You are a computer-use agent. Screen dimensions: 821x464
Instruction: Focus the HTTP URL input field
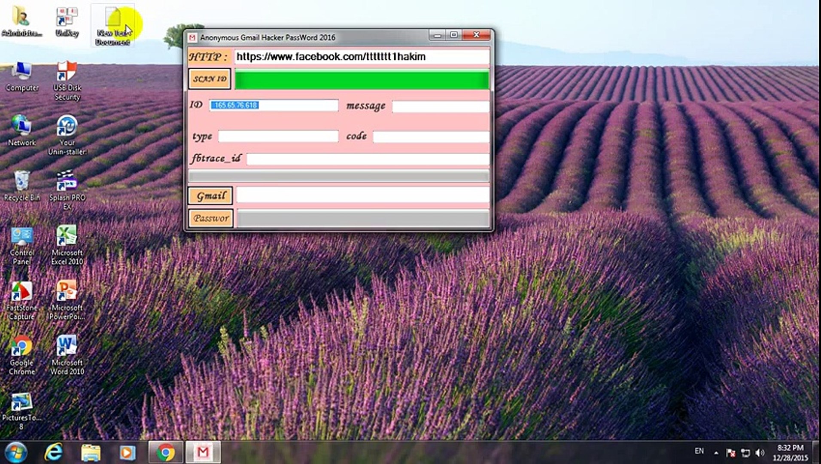tap(362, 57)
